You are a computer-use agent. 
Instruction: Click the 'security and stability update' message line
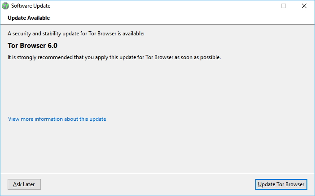(x=76, y=34)
